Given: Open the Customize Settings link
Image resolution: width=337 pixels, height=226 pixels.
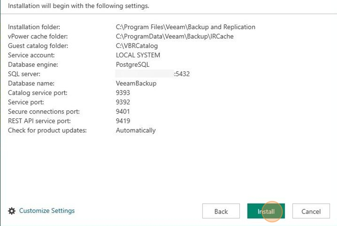Looking at the screenshot, I should pos(47,211).
